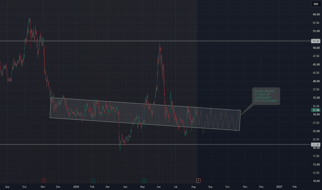Viewport: 322px width, 190px height.
Task: Open the green May earnings marker
Action: (x=144, y=181)
